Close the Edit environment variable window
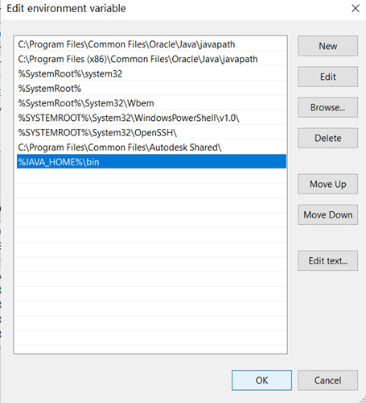This screenshot has width=366, height=403. 356,8
